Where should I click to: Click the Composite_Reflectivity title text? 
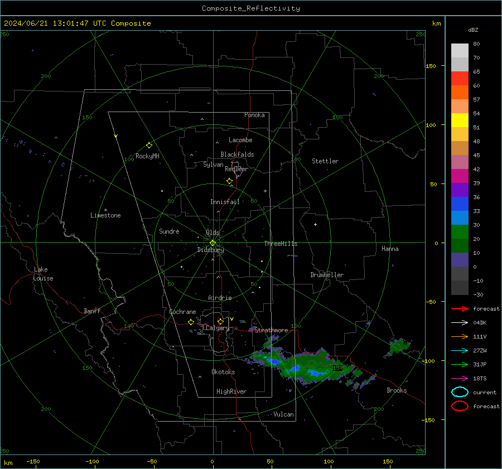tap(251, 8)
